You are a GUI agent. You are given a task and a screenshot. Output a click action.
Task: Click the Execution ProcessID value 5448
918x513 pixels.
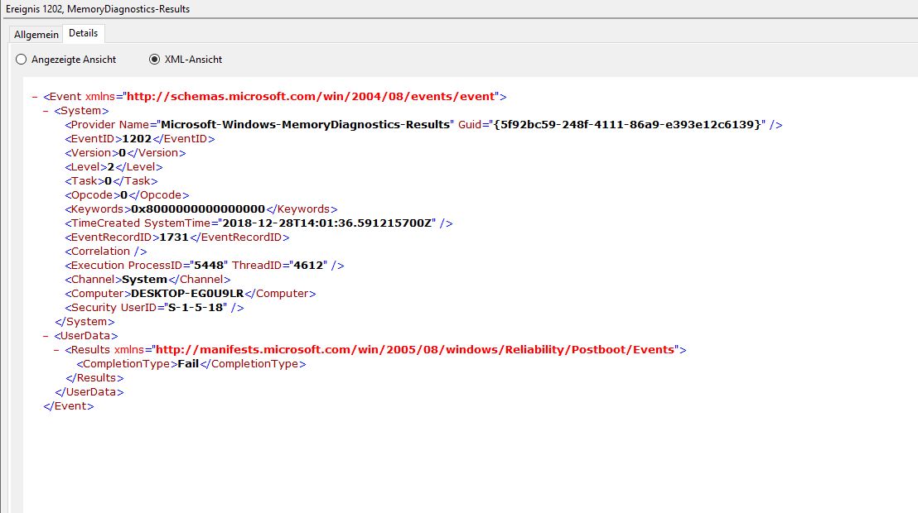tap(209, 265)
